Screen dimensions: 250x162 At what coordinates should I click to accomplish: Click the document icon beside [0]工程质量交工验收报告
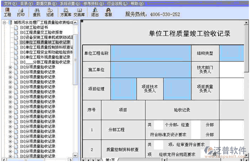coord(16,32)
